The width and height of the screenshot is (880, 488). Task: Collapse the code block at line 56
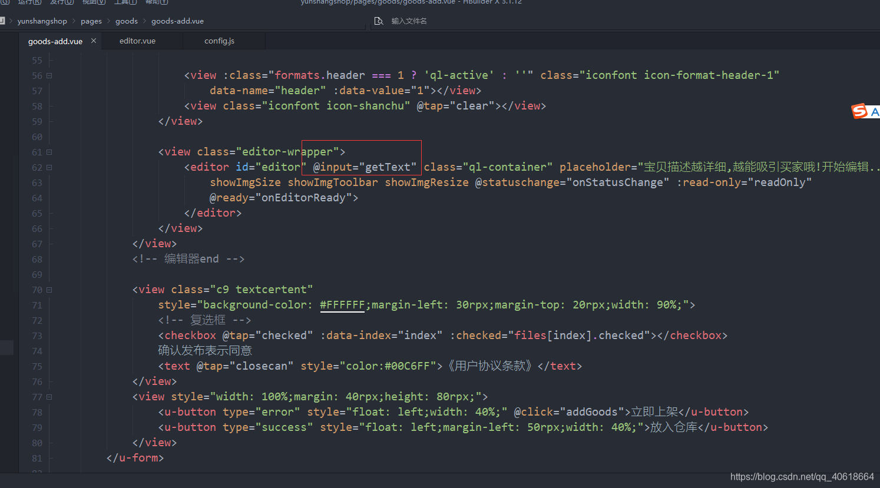[49, 75]
